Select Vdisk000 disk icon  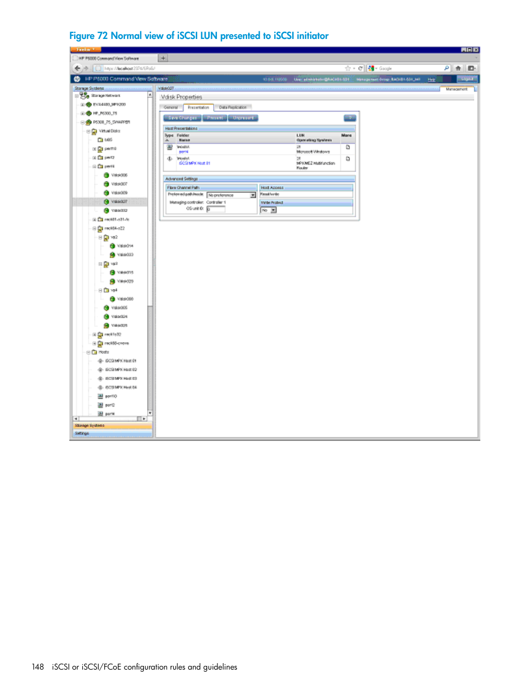pos(113,299)
